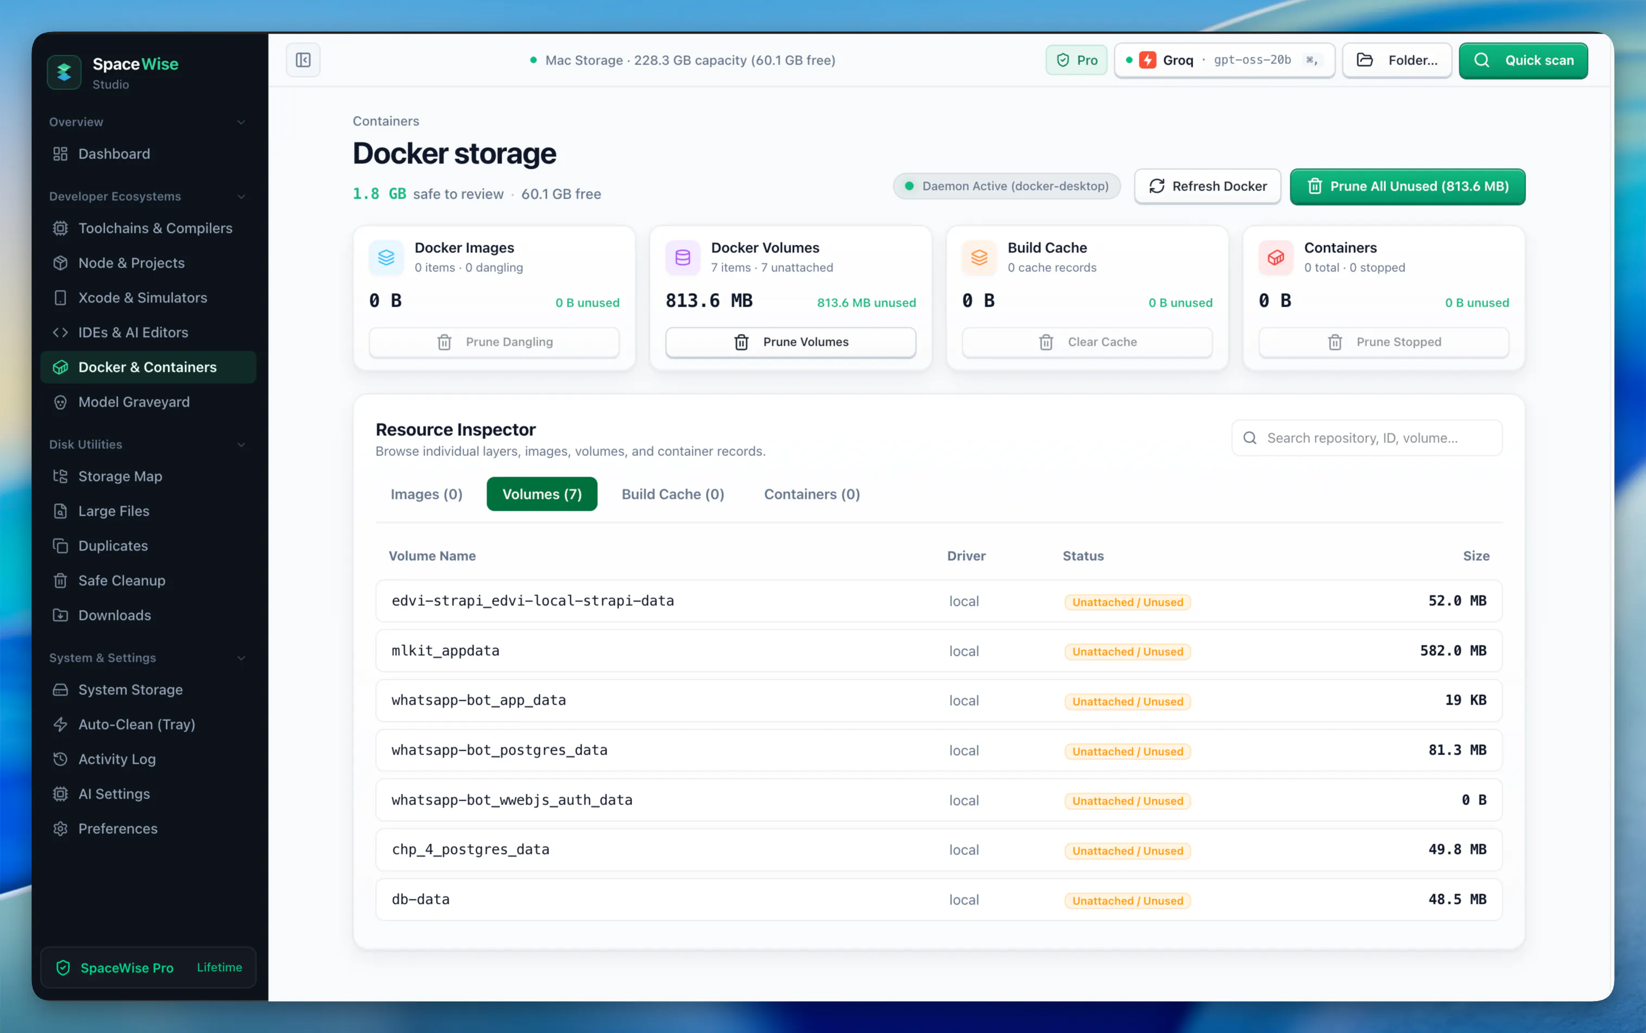
Task: Go to Large Files
Action: [148, 511]
